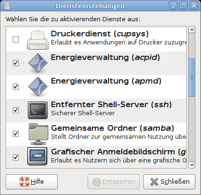The height and width of the screenshot is (195, 201).
Task: Click the window menu icon in title bar
Action: coord(7,6)
